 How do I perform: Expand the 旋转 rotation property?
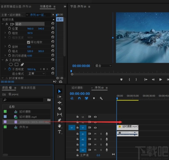point(5,46)
